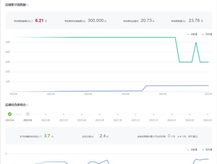217x164 pixels.
Task: Click the 50万 axis label
Action: click(x=8, y=42)
